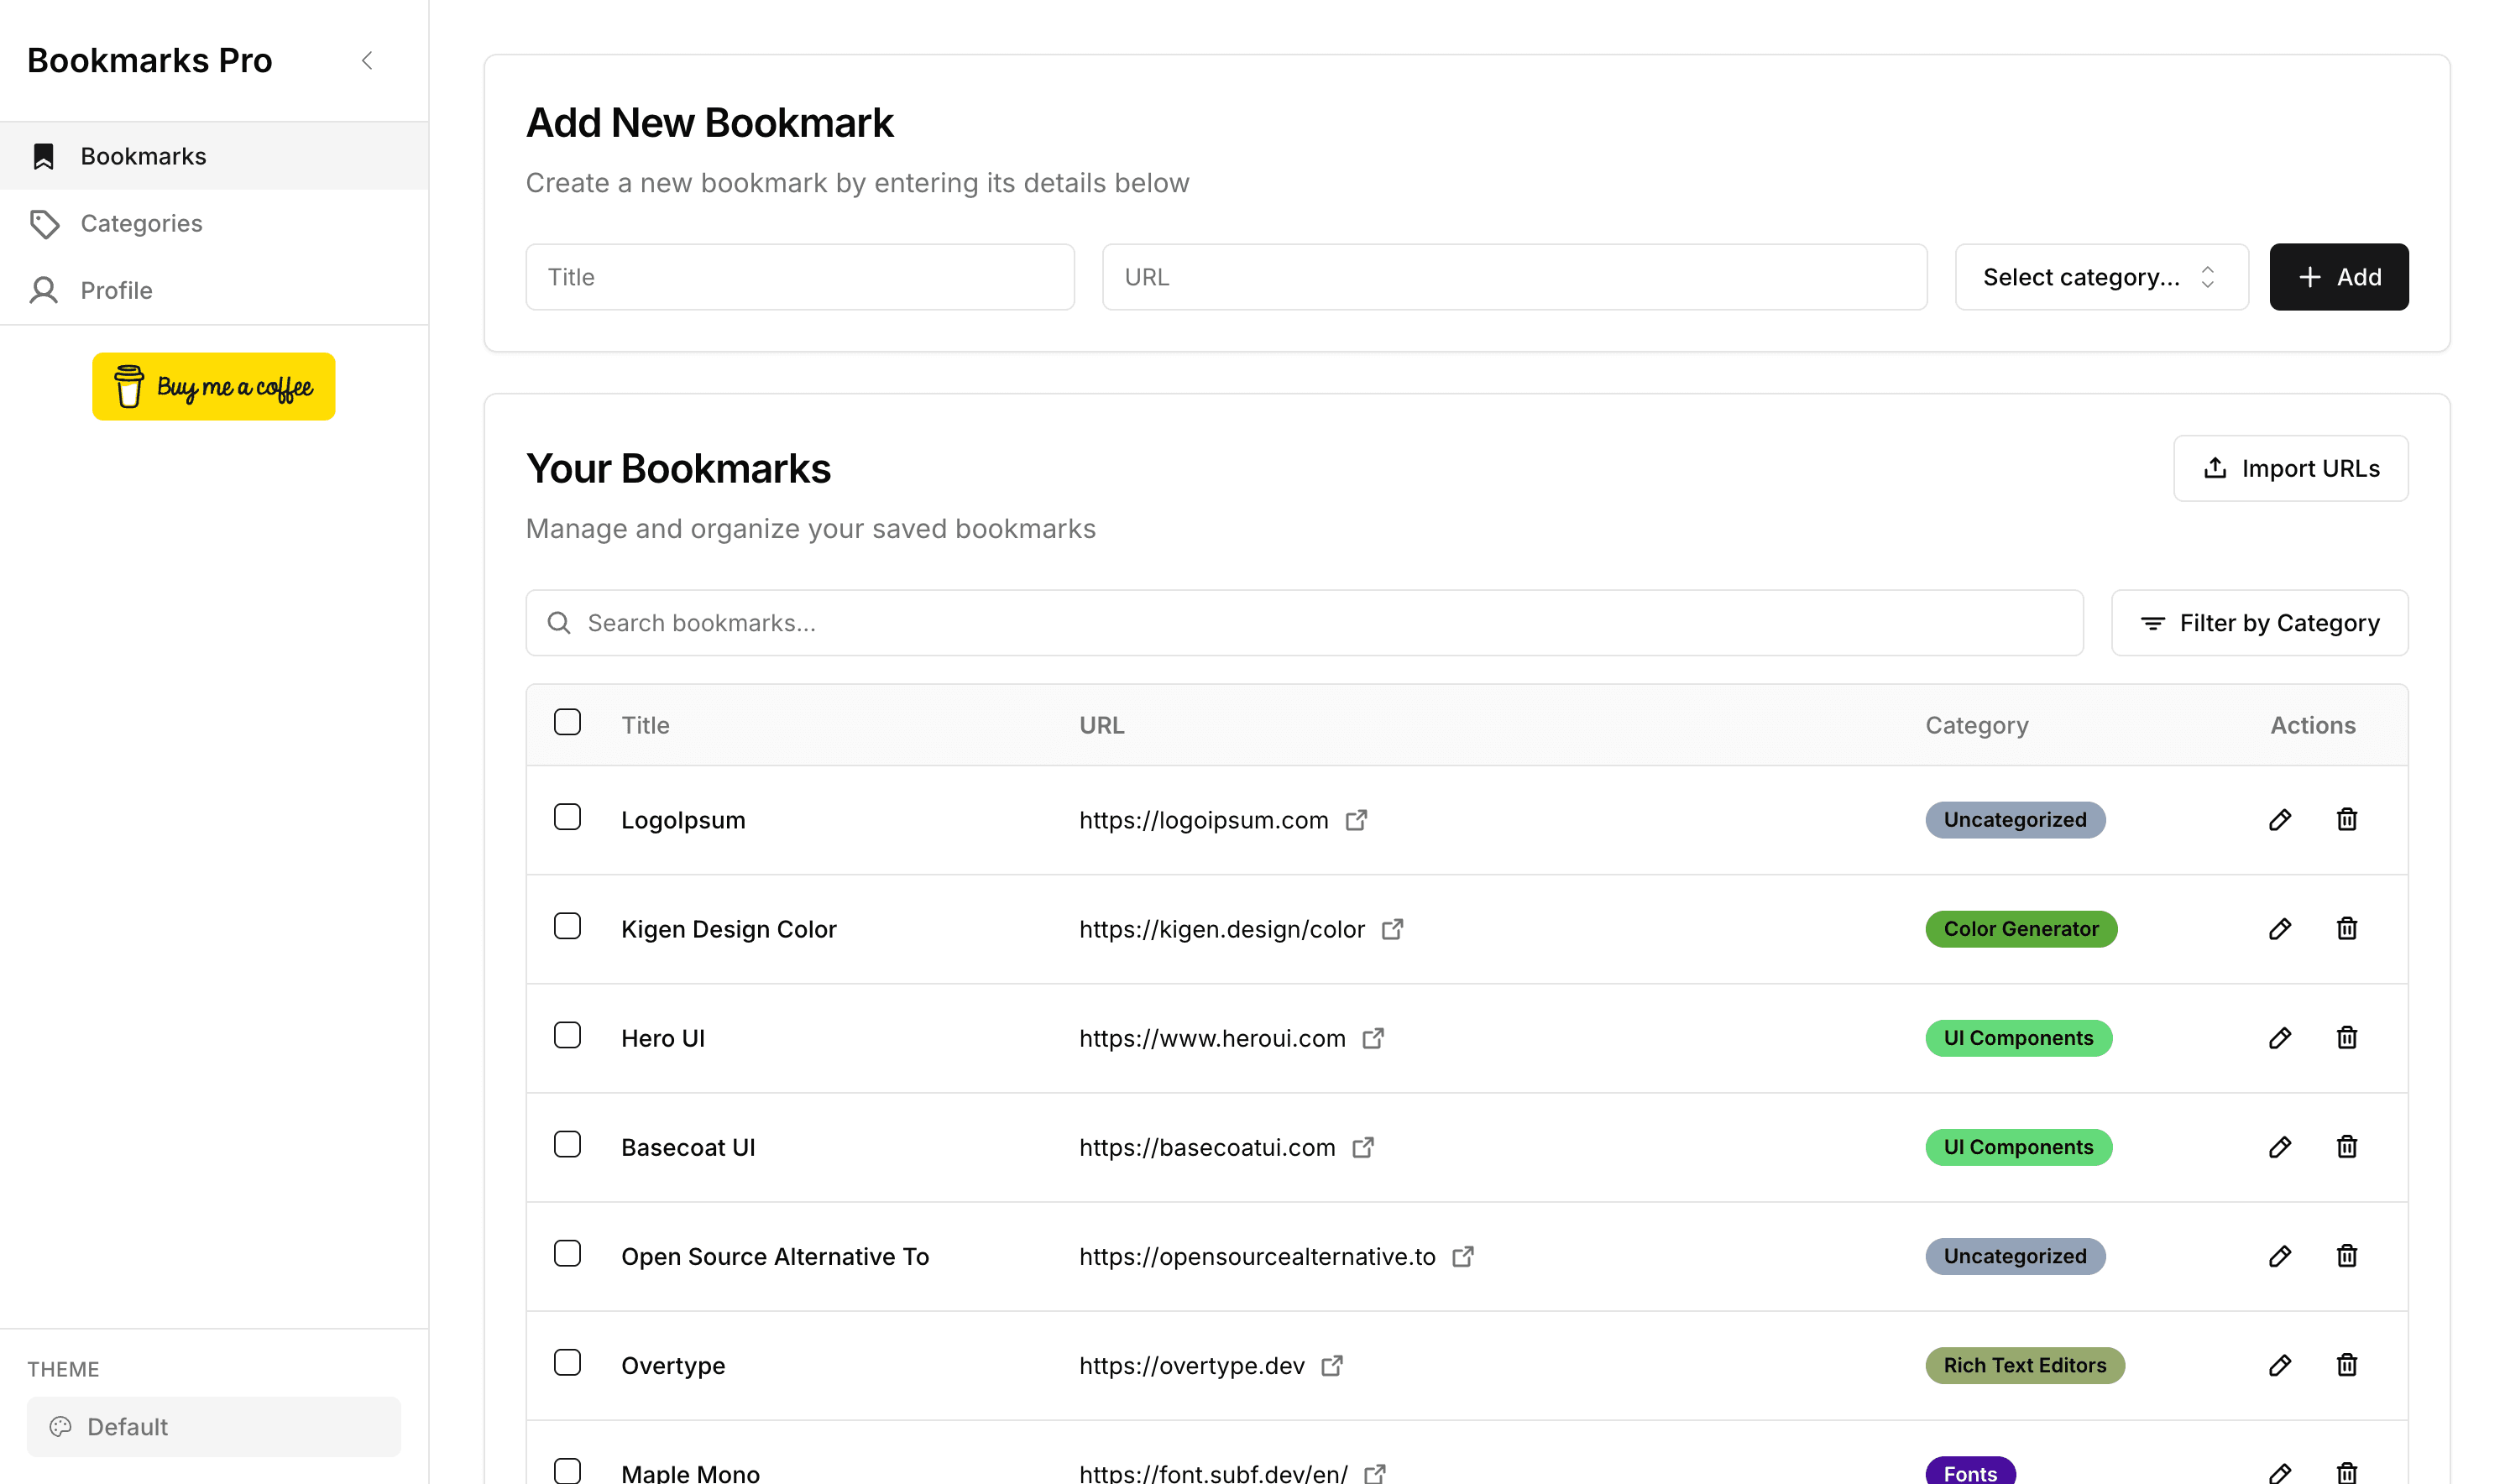Open the Default theme selector
Viewport: 2505px width, 1484px height.
click(x=214, y=1426)
